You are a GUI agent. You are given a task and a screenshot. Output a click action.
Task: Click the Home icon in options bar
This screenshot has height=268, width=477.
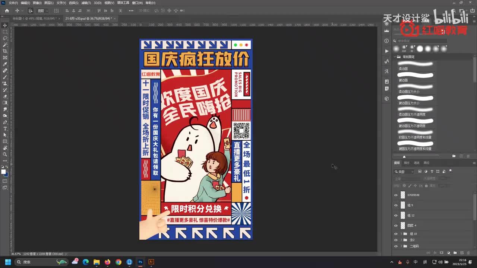(7, 11)
